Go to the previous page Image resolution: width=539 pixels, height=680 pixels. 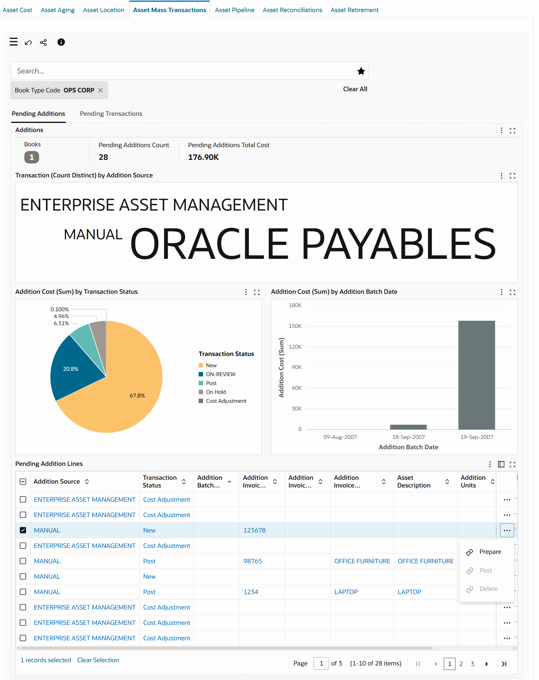point(436,664)
